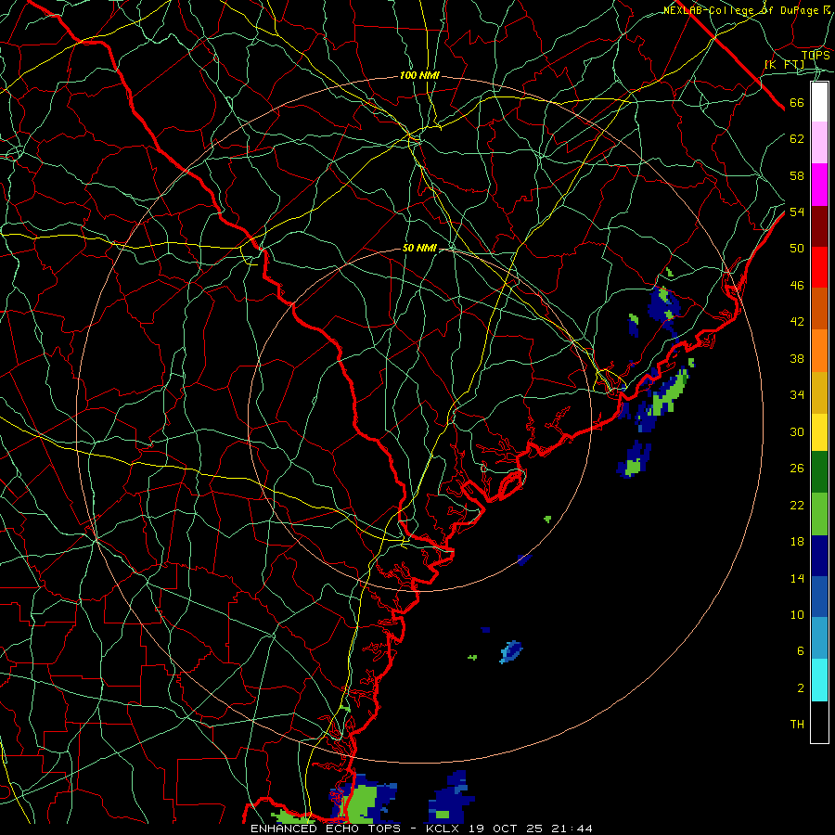Click the "50 NMI" range ring label
Image resolution: width=835 pixels, height=835 pixels.
tap(419, 248)
